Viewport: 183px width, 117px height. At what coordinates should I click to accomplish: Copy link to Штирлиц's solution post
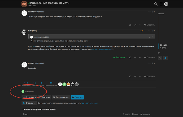tap(135, 57)
